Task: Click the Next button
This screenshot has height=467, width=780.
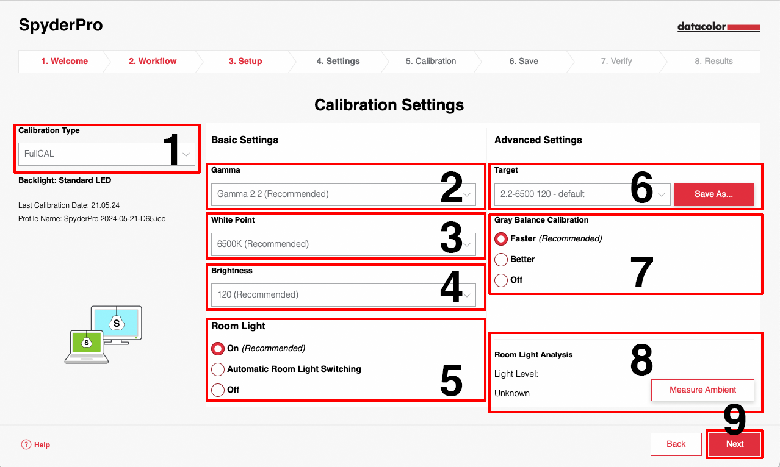Action: coord(735,444)
